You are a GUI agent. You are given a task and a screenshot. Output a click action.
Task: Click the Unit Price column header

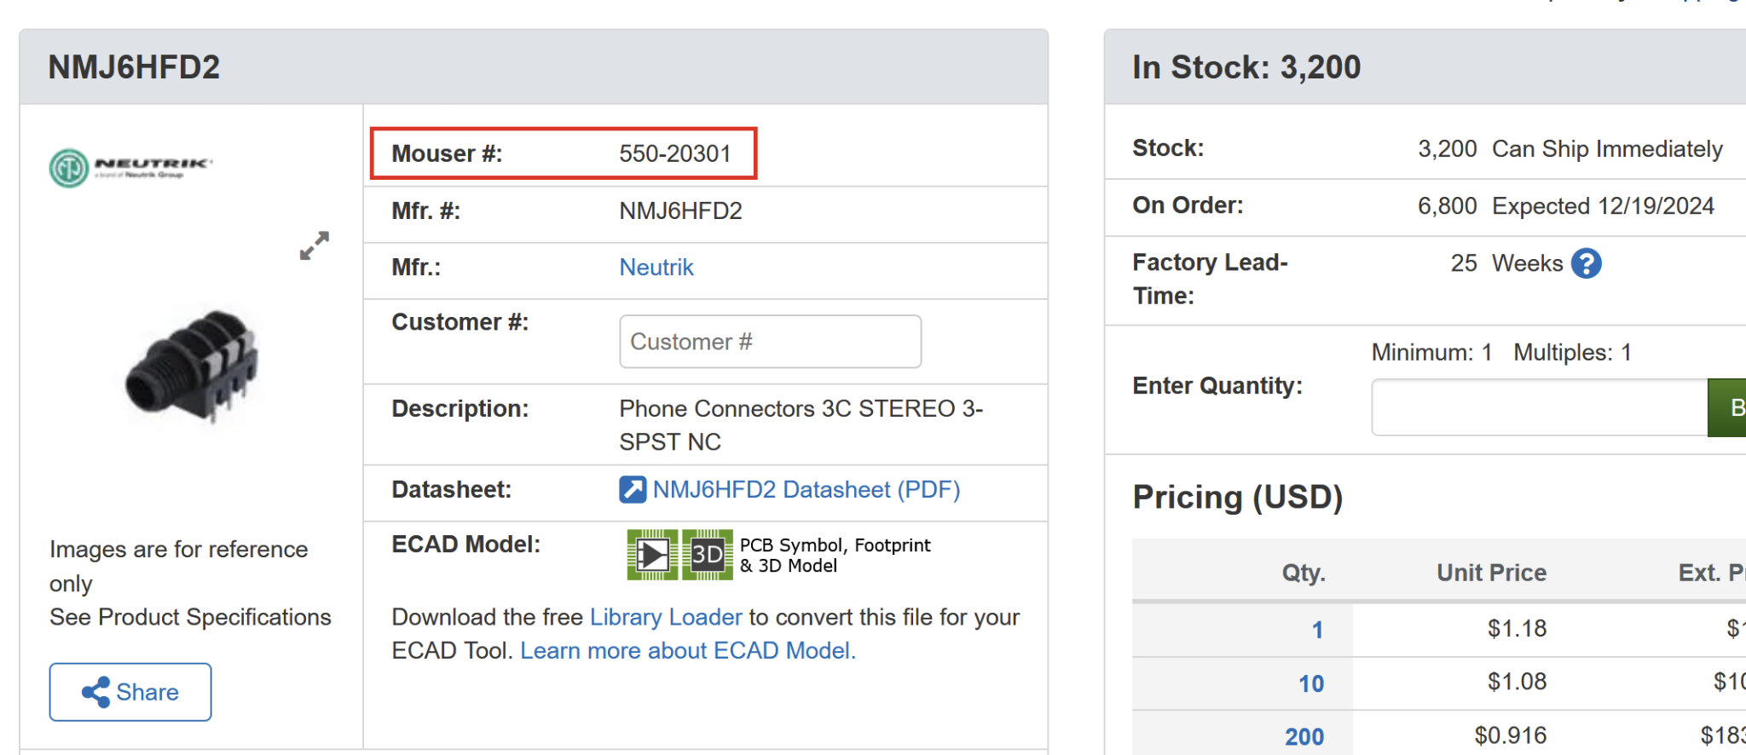point(1491,573)
